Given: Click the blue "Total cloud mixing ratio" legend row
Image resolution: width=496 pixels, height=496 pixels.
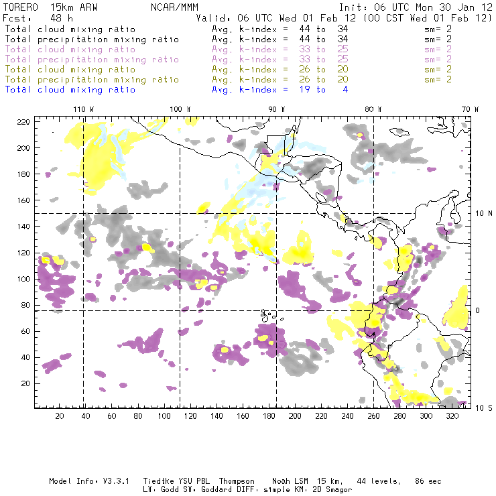Looking at the screenshot, I should coord(70,90).
